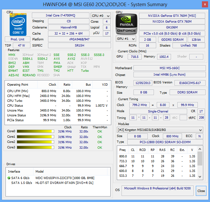Click the Intel Core i7-4700MQ name field
Image resolution: width=210 pixels, height=202 pixels.
pos(61,16)
